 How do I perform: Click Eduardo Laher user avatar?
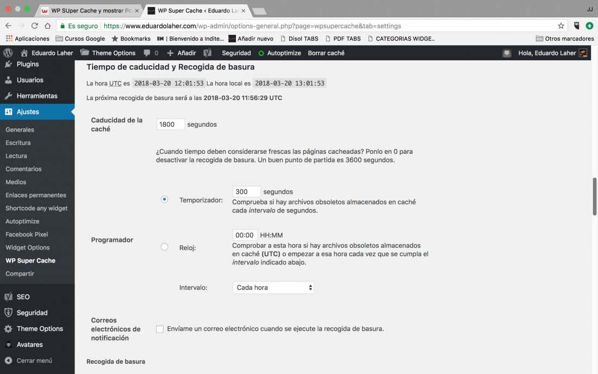583,53
